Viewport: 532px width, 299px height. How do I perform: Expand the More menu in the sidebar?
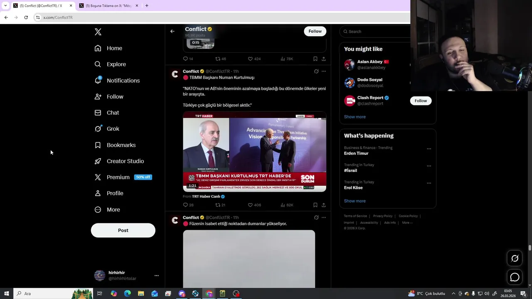pyautogui.click(x=107, y=210)
